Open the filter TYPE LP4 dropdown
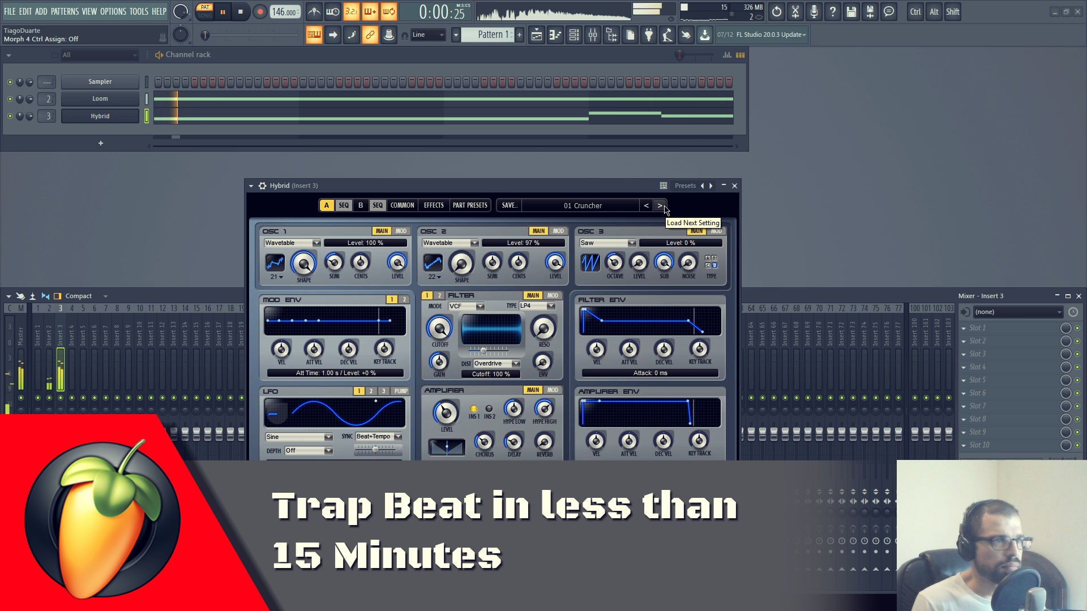 pos(537,306)
